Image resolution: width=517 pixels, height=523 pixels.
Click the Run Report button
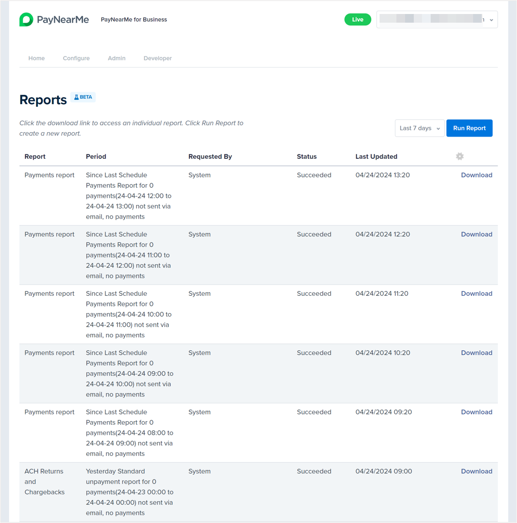click(469, 128)
